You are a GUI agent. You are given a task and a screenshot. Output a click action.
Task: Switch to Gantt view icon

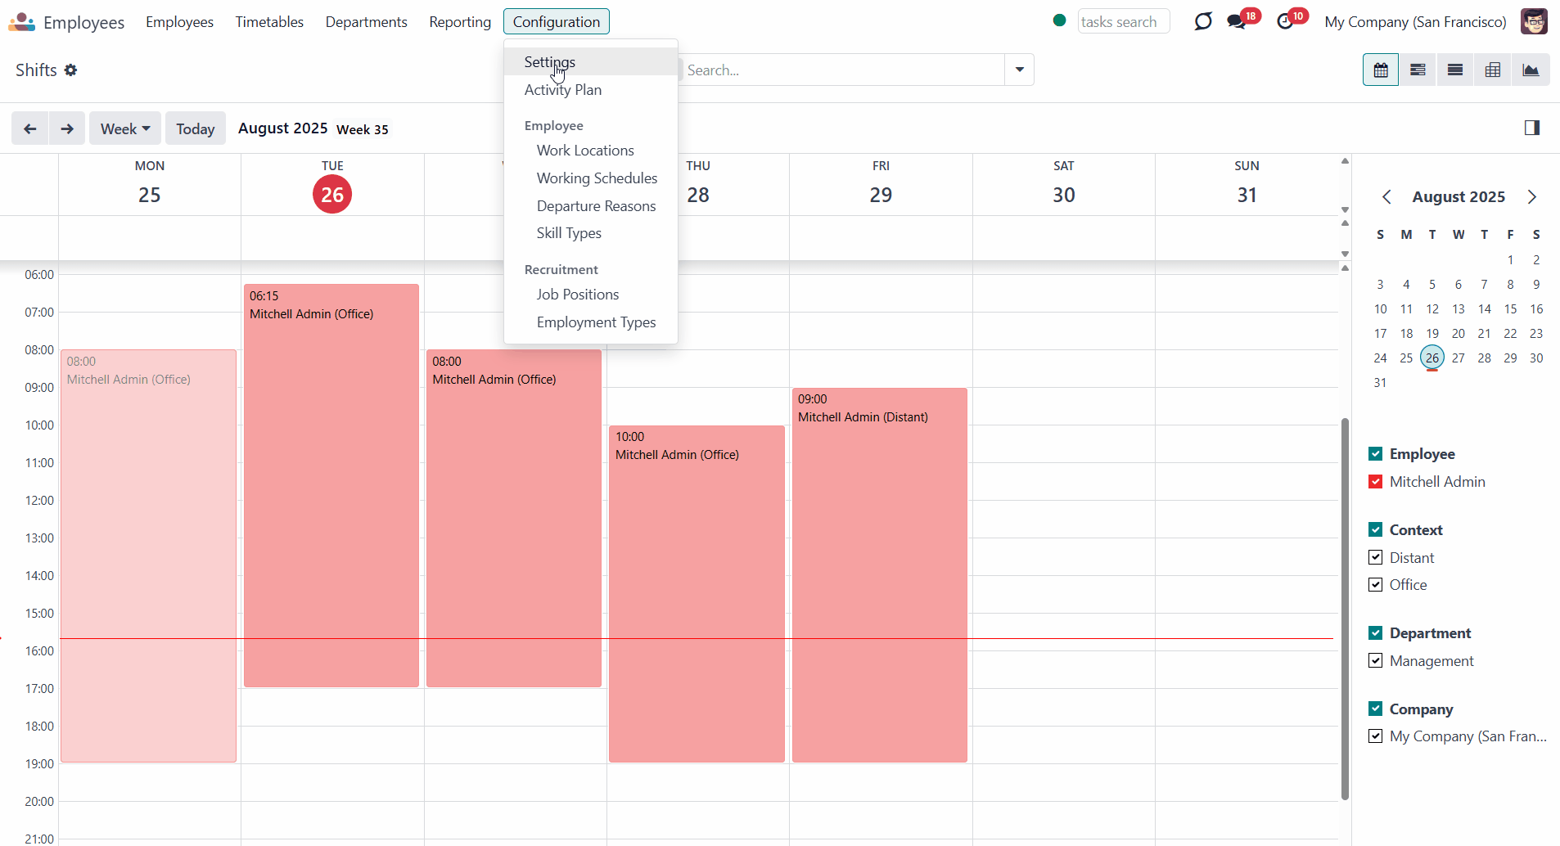tap(1418, 70)
